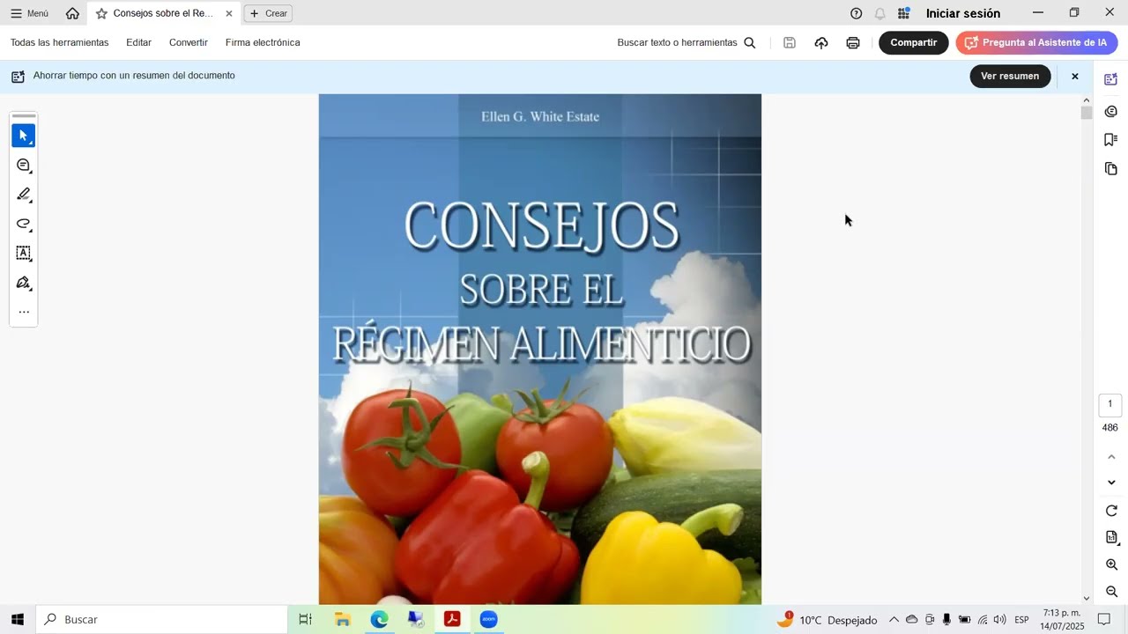Click the scrollbar up arrow
1128x634 pixels.
pyautogui.click(x=1087, y=100)
